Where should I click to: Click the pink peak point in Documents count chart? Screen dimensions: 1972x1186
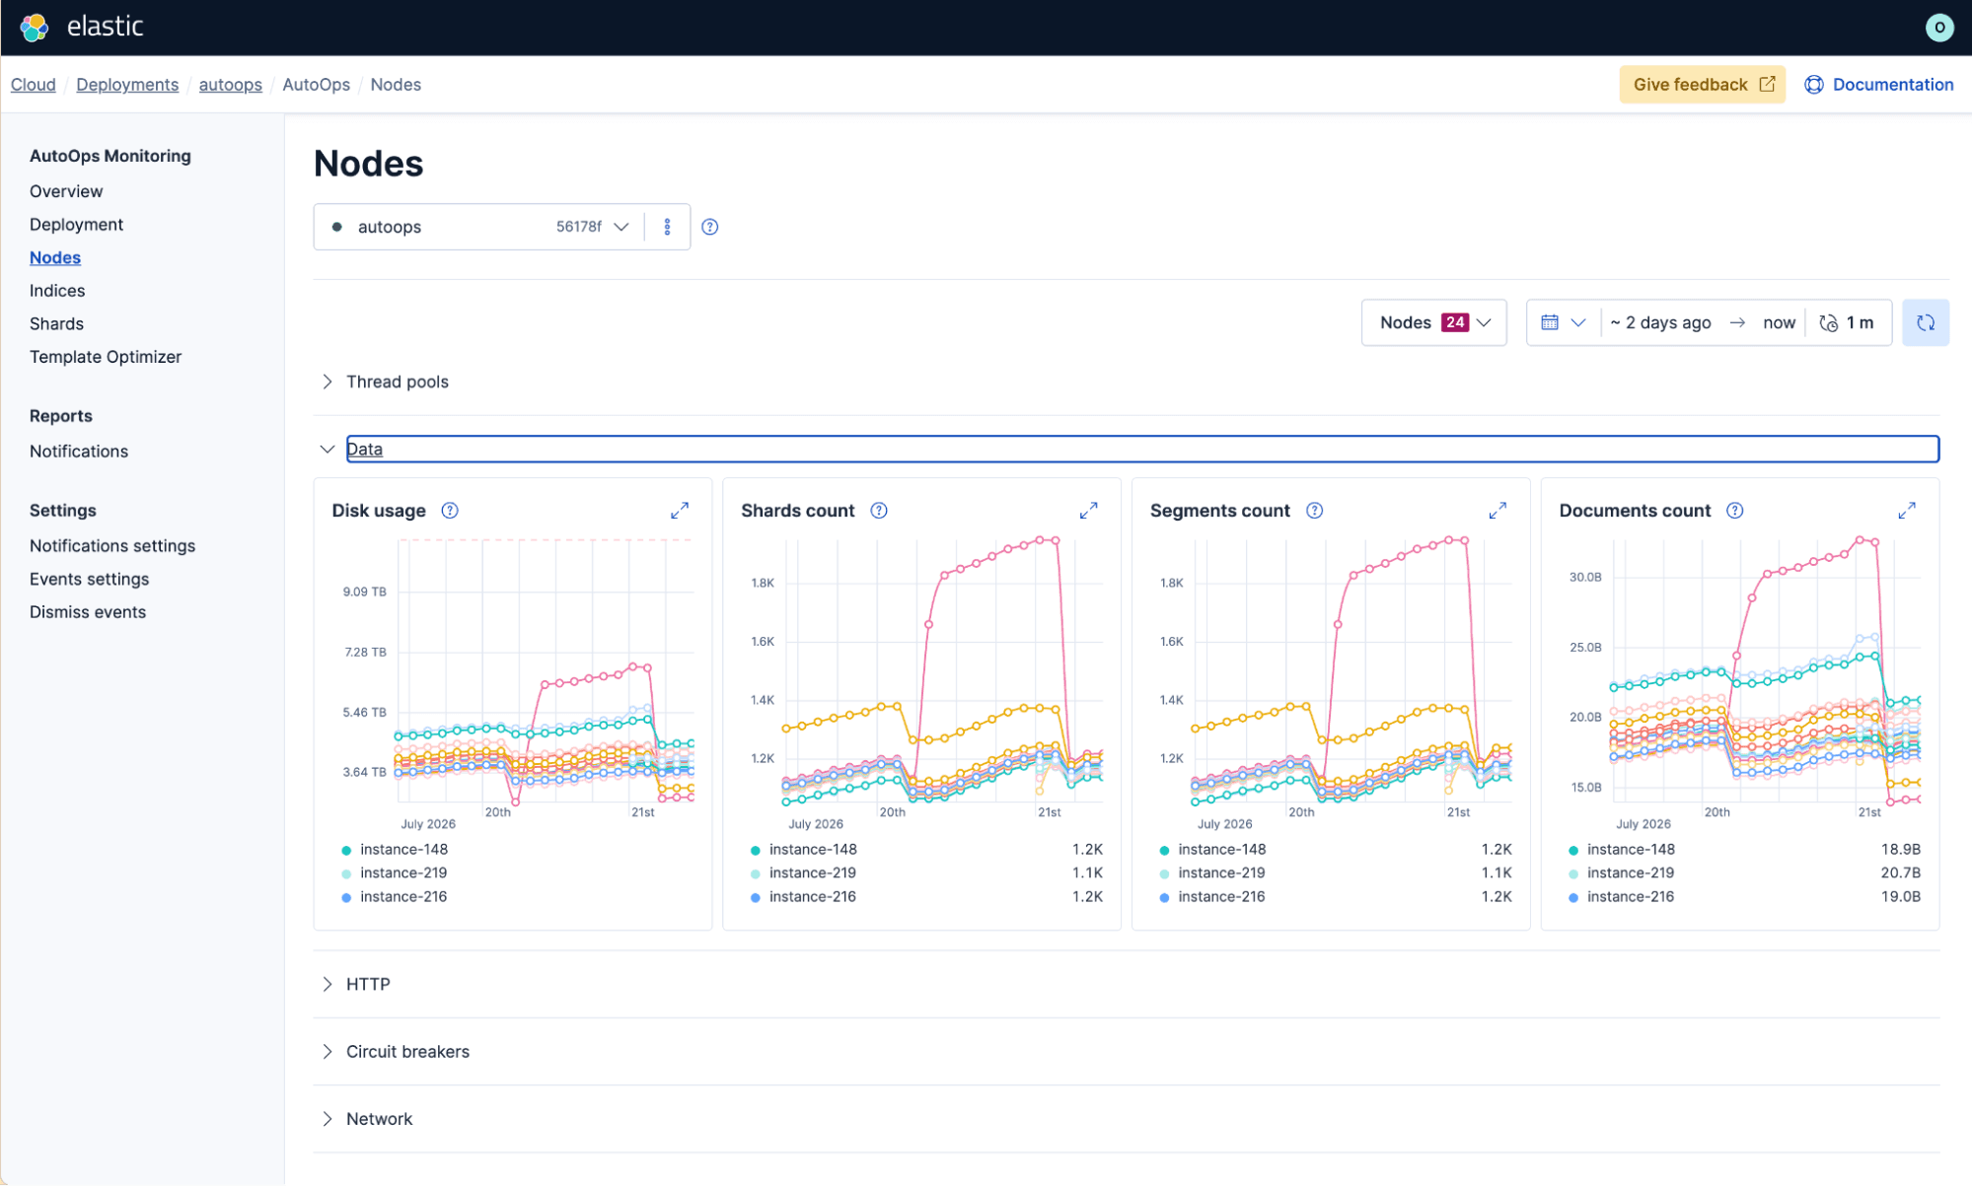pos(1861,540)
